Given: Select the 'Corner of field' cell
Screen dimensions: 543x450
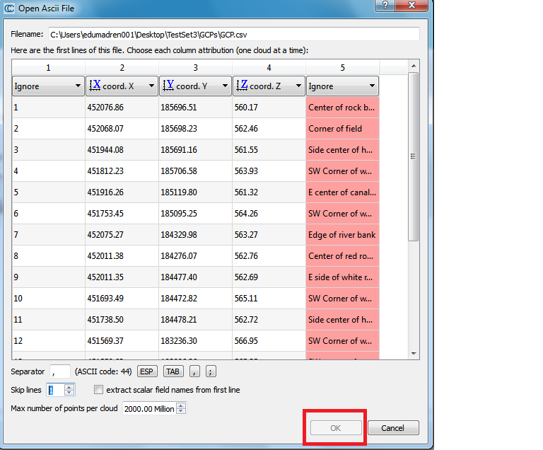Looking at the screenshot, I should (x=342, y=129).
